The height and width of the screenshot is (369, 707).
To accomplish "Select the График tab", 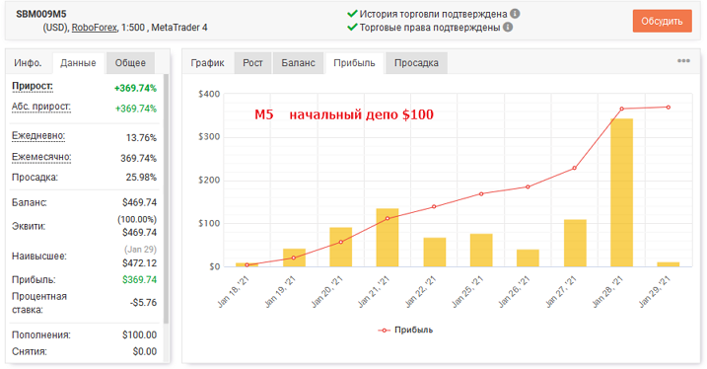I will pyautogui.click(x=207, y=63).
